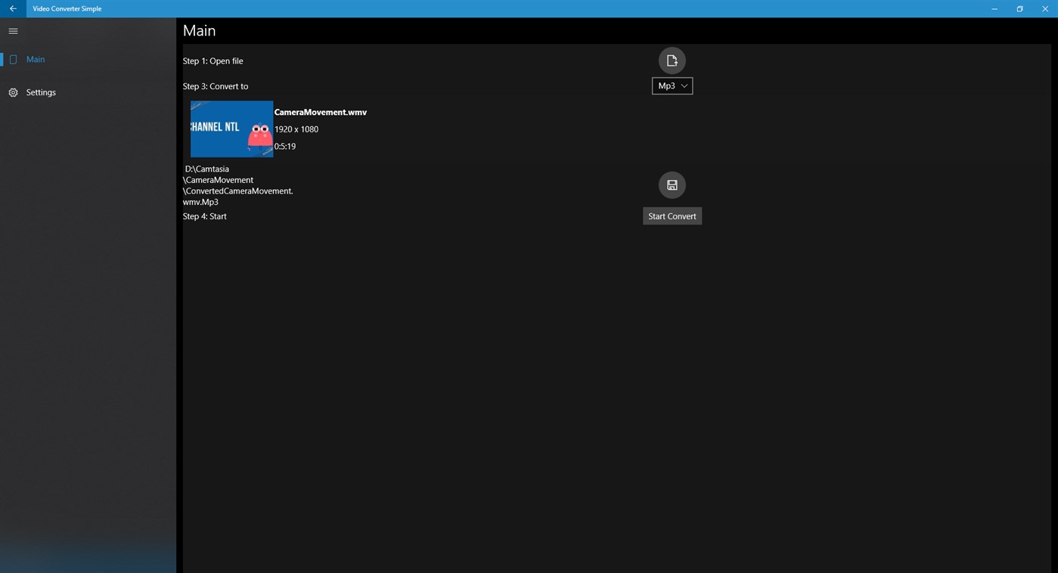Click the 0:5:19 duration text
The image size is (1058, 573).
[x=284, y=145]
